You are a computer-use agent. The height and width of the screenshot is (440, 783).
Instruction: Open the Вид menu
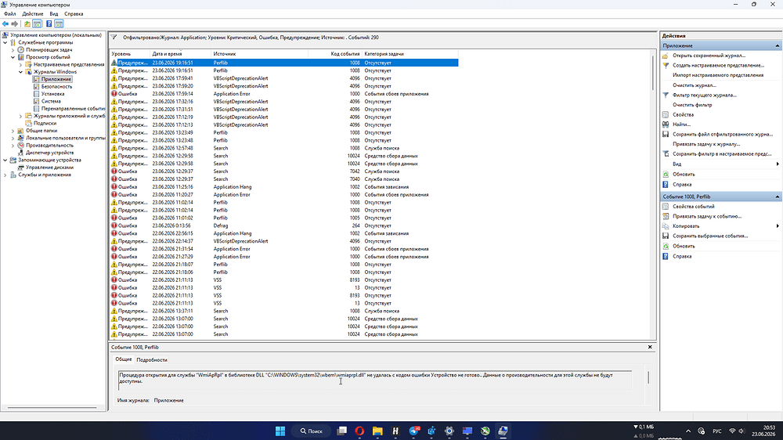click(54, 14)
